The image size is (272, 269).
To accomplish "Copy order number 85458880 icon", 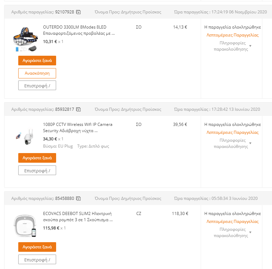I will [79, 198].
